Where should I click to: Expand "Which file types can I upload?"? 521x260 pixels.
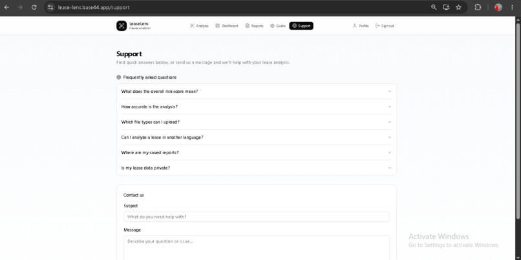pos(256,122)
